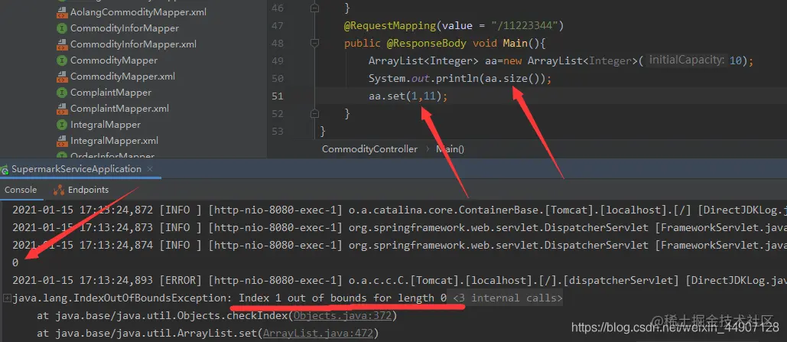
Task: Open Objects.java:372 stack trace link
Action: pos(343,316)
